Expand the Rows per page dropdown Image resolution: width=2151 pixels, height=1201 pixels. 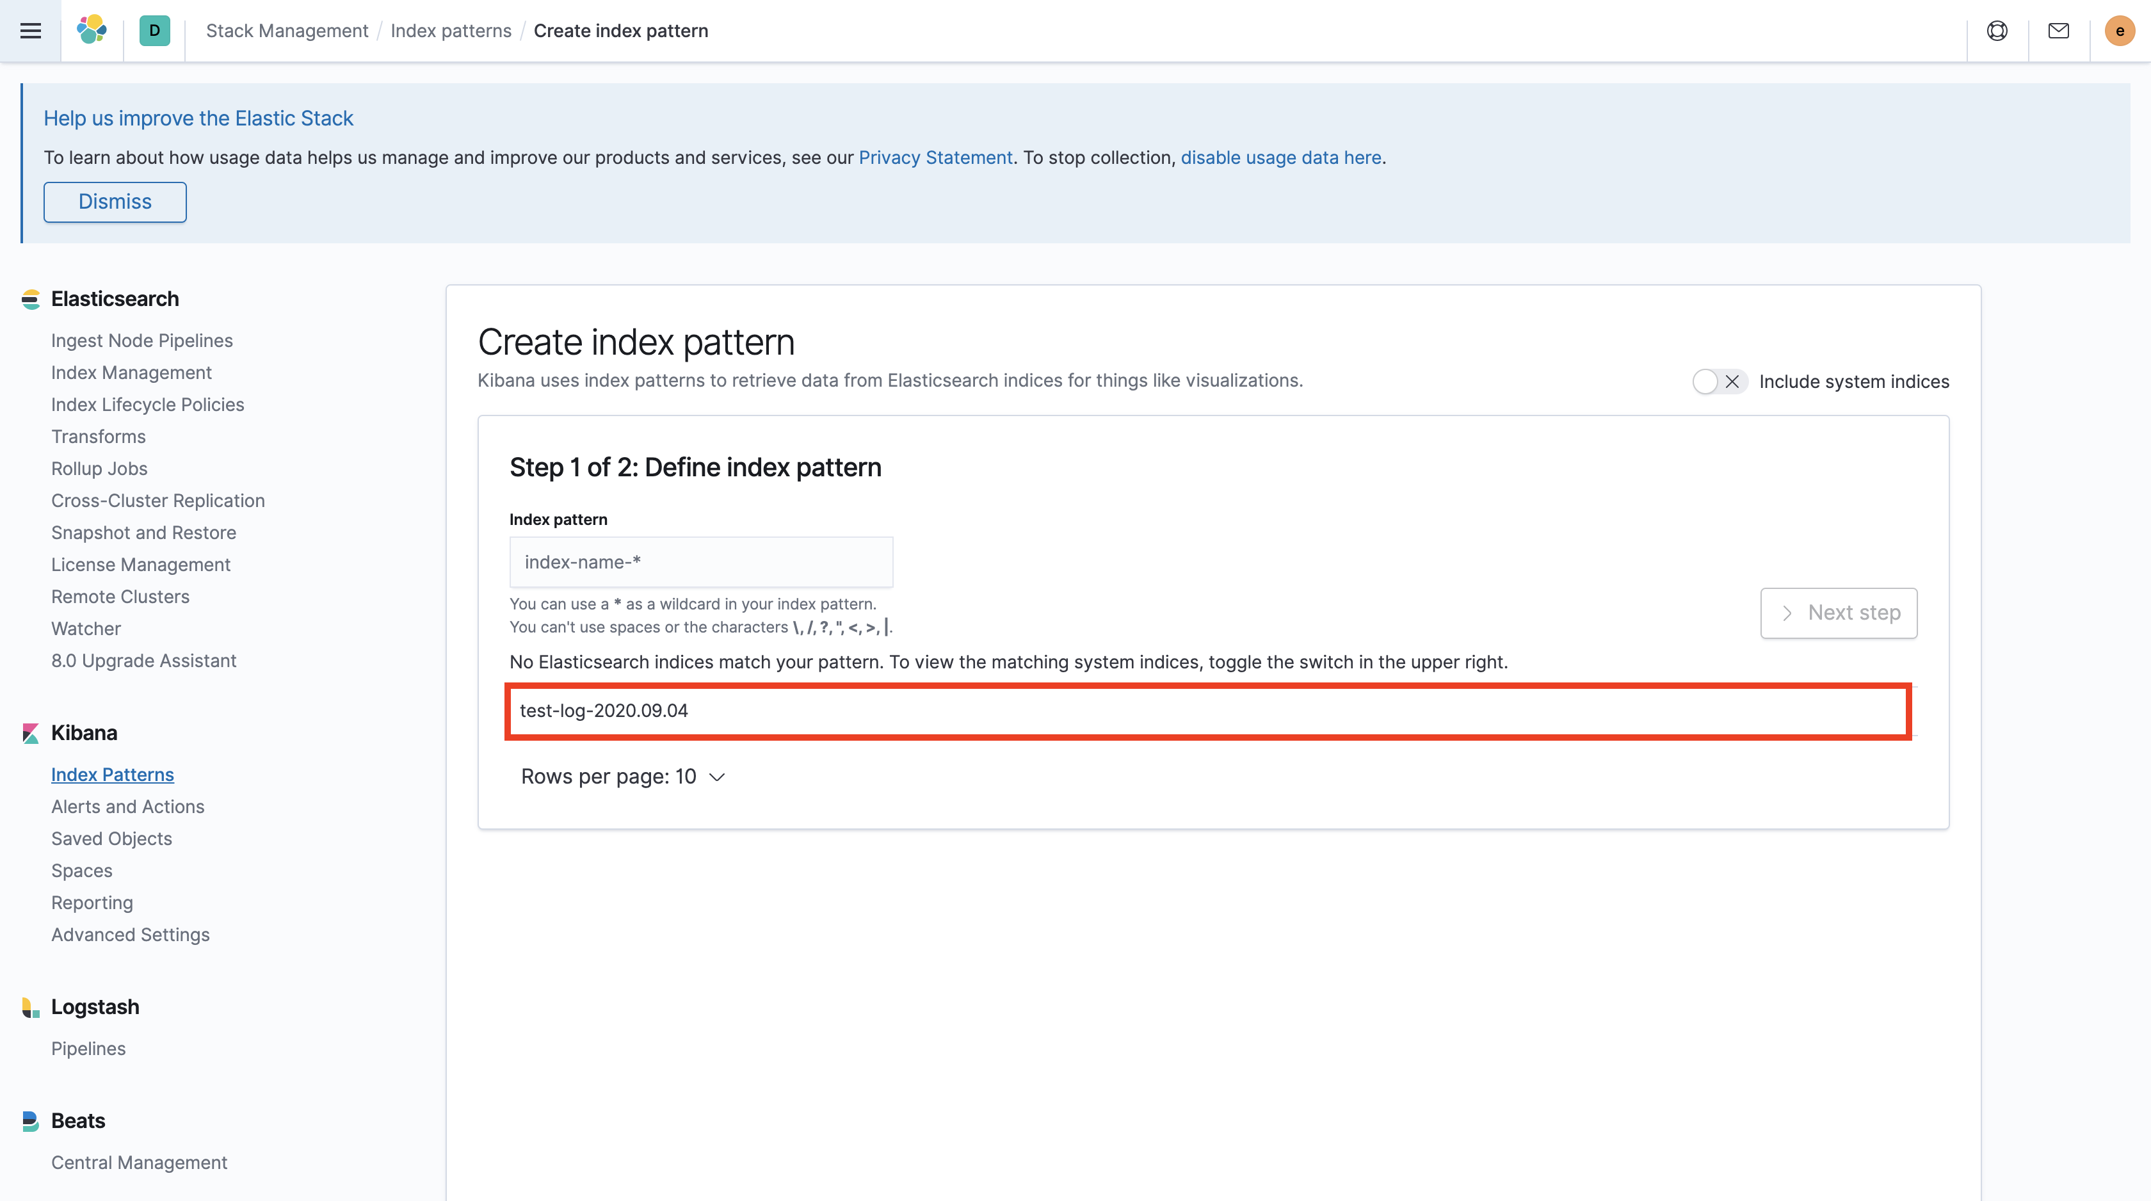point(623,777)
